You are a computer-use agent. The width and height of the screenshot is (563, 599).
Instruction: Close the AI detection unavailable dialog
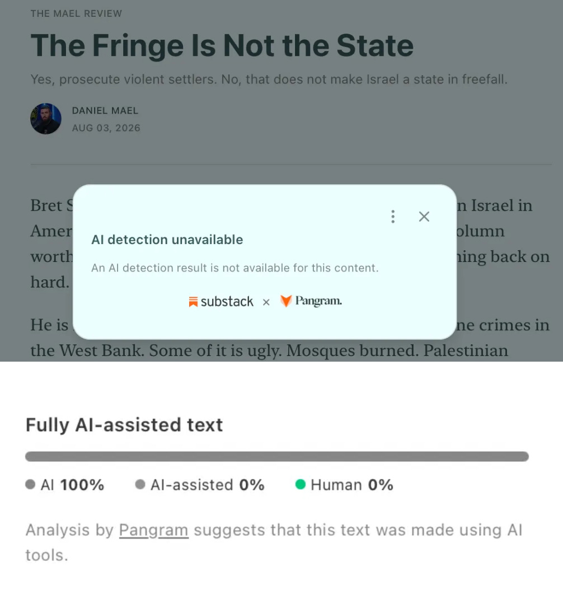click(424, 217)
